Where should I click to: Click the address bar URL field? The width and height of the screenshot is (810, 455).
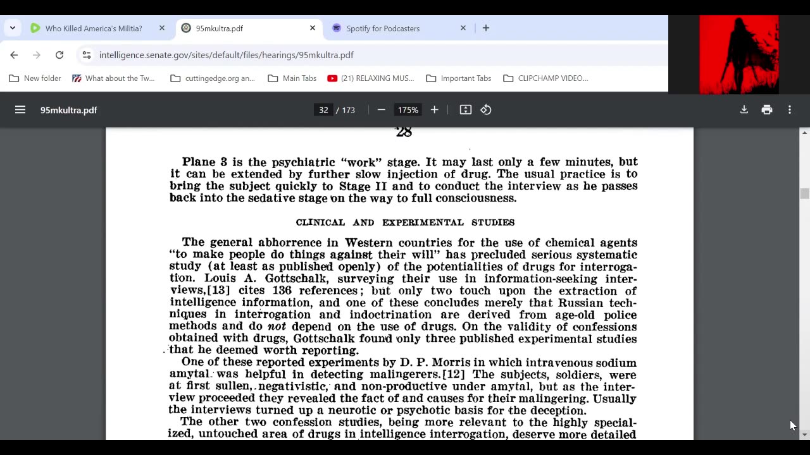227,55
